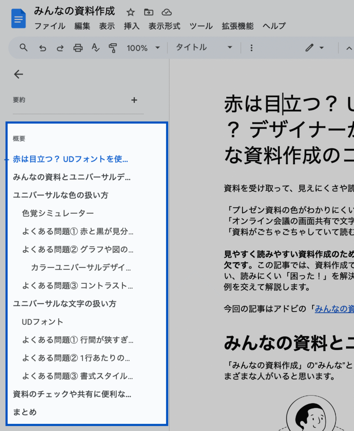Go to outline heading ユニバーサルな文字の扱い方

(x=64, y=304)
